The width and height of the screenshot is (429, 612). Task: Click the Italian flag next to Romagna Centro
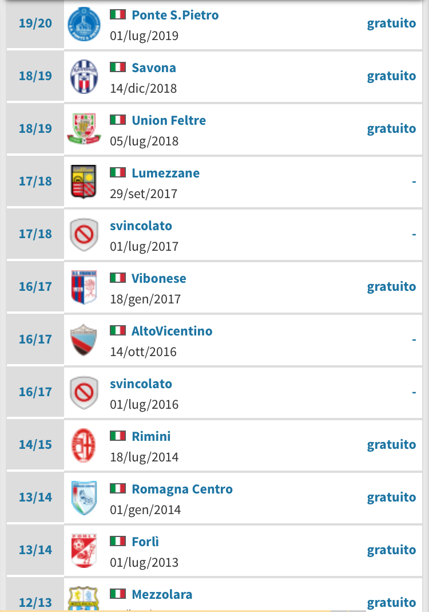[x=118, y=489]
